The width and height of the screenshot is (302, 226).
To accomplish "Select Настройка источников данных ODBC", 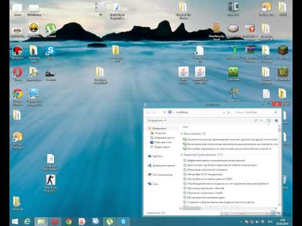I will (x=208, y=179).
